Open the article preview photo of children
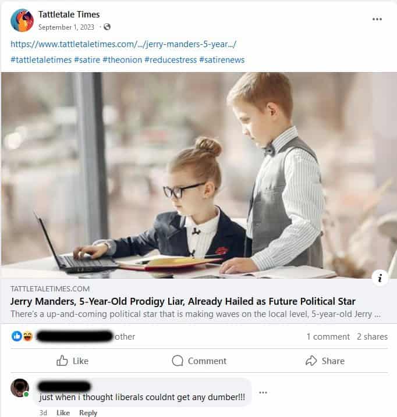397x417 pixels. pyautogui.click(x=198, y=176)
